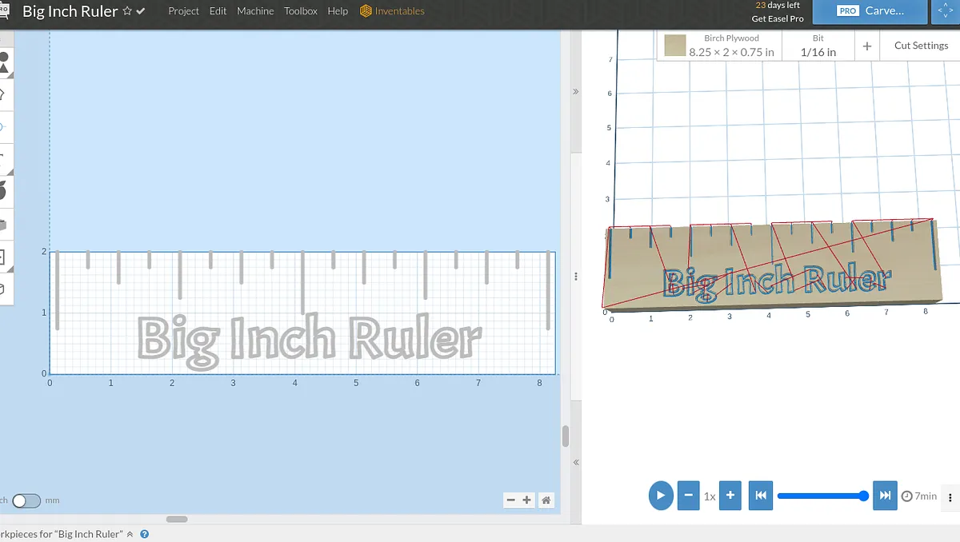Click the Big Inch Ruler project title

70,11
